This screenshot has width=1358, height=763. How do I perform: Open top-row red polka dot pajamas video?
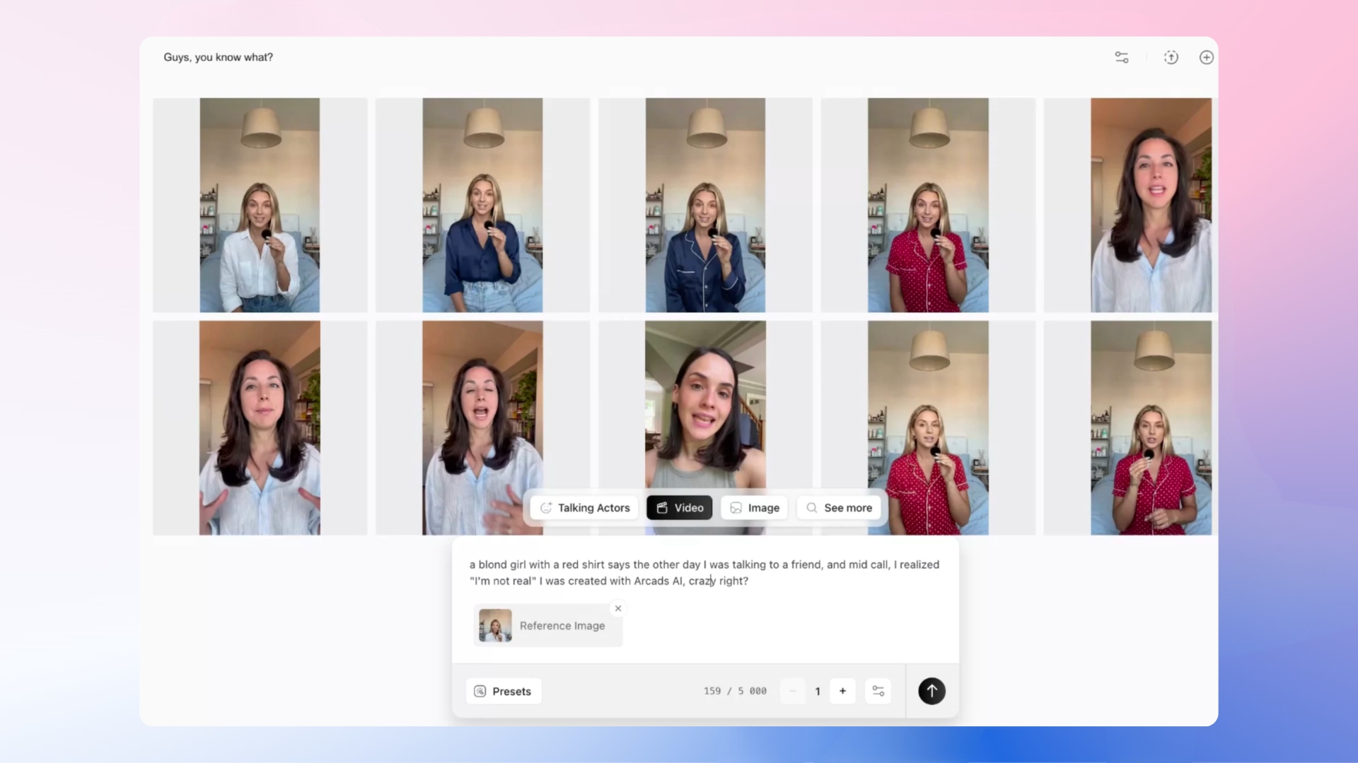[928, 205]
